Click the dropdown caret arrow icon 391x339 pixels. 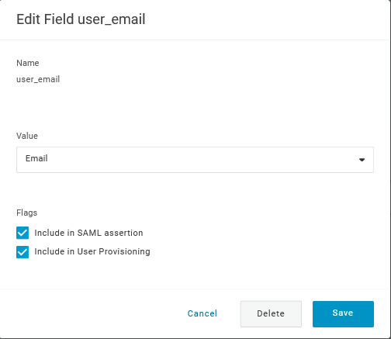(362, 160)
